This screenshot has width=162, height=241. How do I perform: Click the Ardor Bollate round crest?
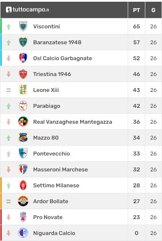click(23, 201)
